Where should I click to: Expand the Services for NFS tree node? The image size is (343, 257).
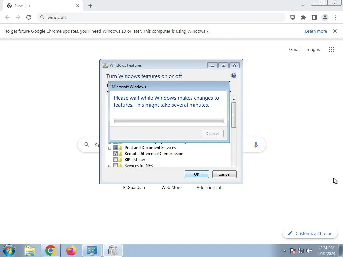[110, 166]
